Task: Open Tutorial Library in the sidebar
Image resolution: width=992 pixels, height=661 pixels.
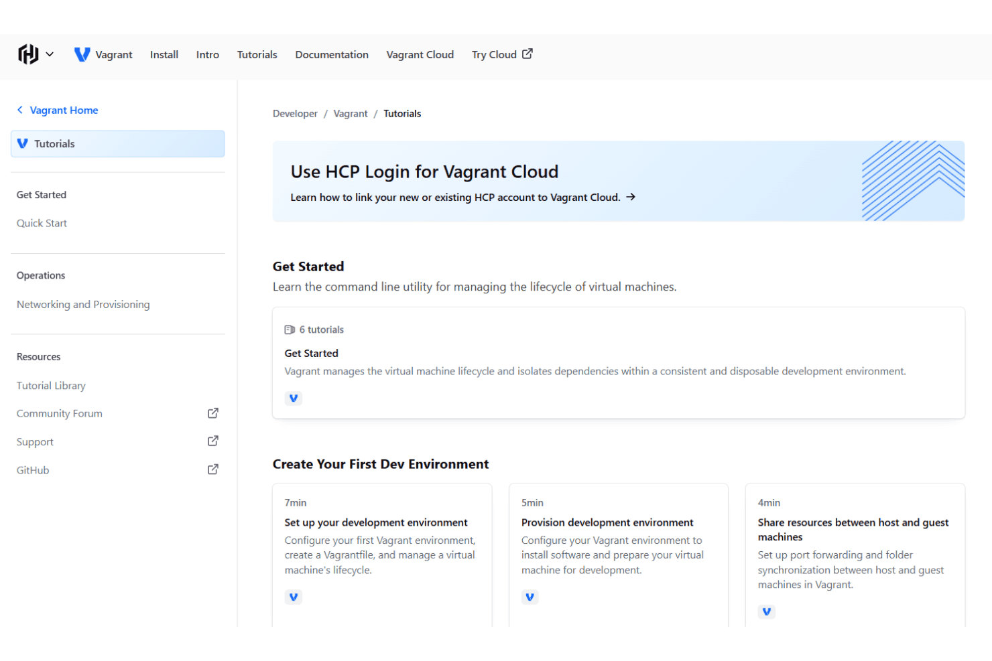Action: pyautogui.click(x=51, y=386)
